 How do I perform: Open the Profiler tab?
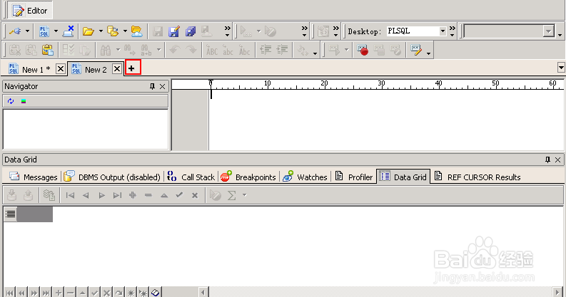353,177
